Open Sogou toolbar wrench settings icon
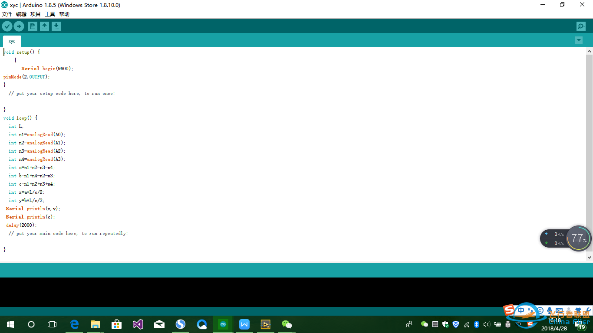The image size is (593, 333). coord(588,310)
